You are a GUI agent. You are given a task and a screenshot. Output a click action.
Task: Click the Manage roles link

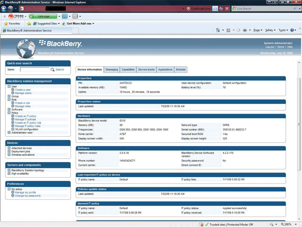click(23, 106)
